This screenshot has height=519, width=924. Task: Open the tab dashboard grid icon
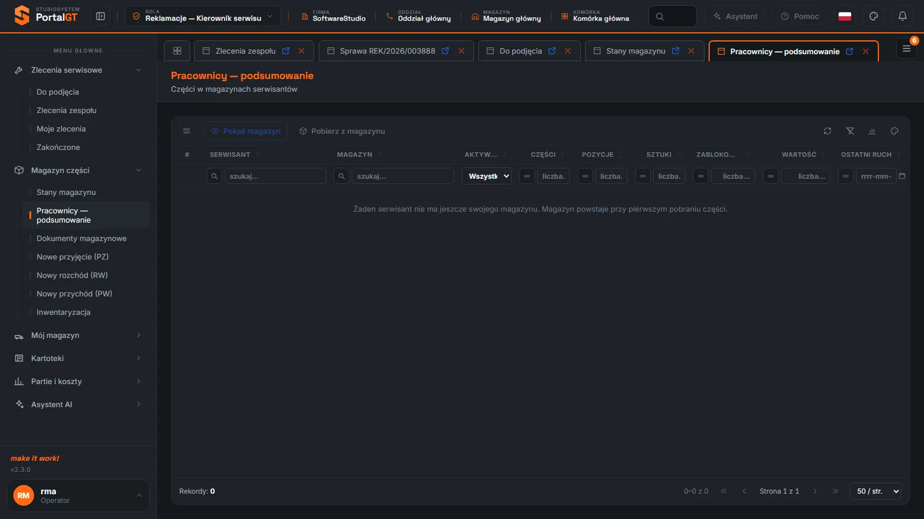(177, 51)
